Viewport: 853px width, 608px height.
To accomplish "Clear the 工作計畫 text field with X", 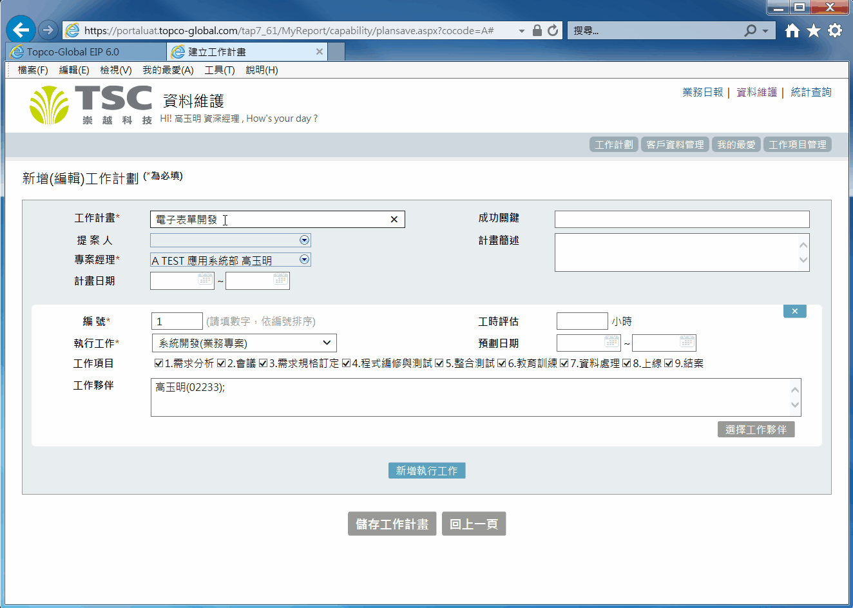I will [394, 220].
